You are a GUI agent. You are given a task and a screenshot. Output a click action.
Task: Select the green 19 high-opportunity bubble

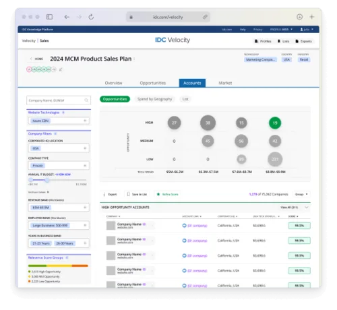click(275, 123)
